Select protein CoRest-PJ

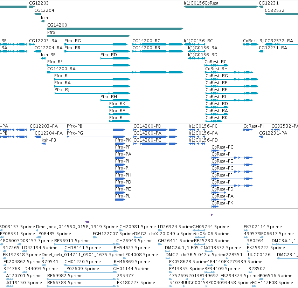pyautogui.click(x=248, y=130)
